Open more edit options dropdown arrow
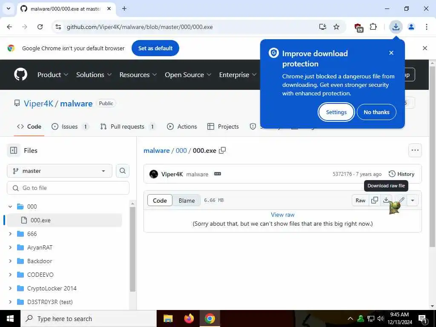The image size is (436, 327). (x=413, y=200)
